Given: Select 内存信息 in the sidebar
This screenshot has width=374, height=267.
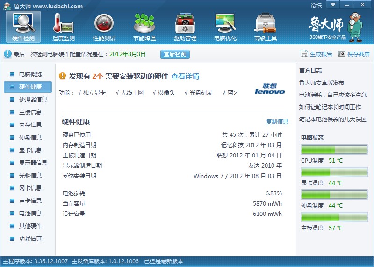Looking at the screenshot, I should (x=28, y=125).
